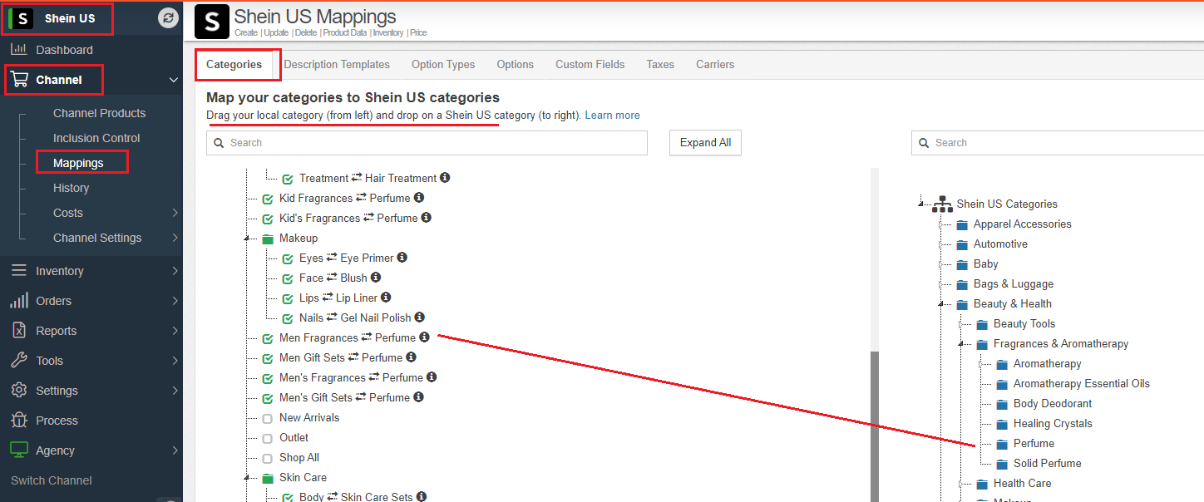Click info icon for Face Blush mapping
Viewport: 1204px width, 502px height.
(376, 278)
